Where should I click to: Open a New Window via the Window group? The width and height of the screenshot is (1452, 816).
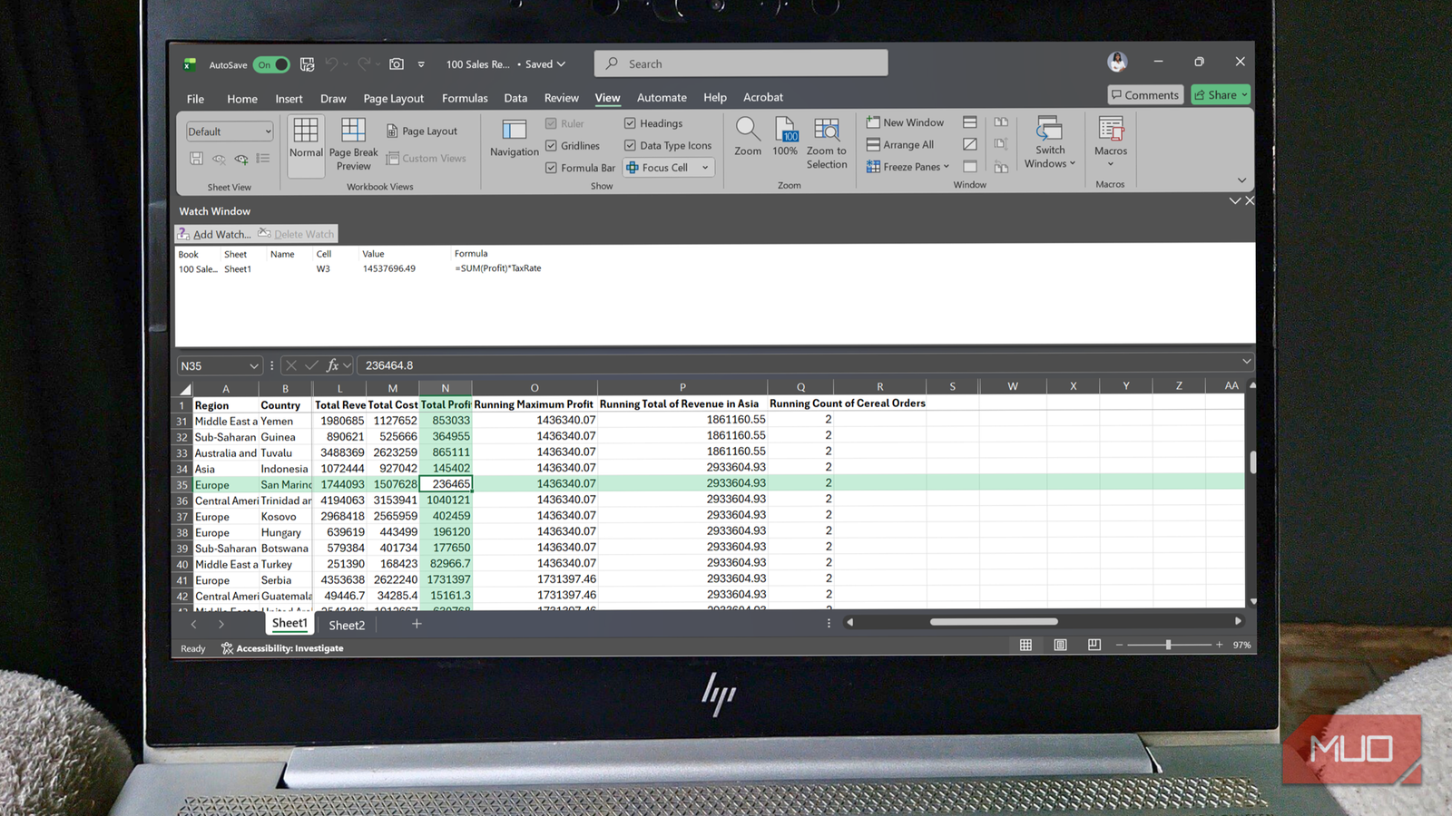[x=905, y=121]
